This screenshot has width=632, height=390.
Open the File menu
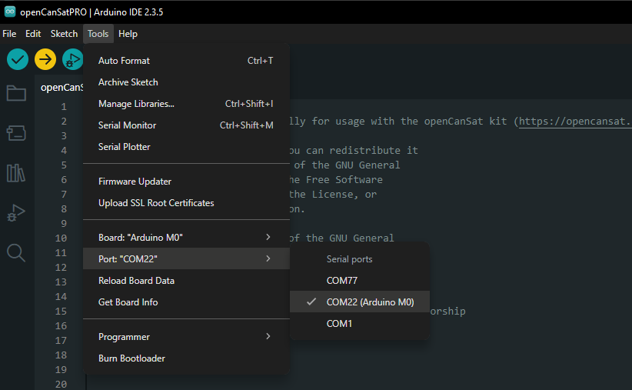(x=9, y=34)
